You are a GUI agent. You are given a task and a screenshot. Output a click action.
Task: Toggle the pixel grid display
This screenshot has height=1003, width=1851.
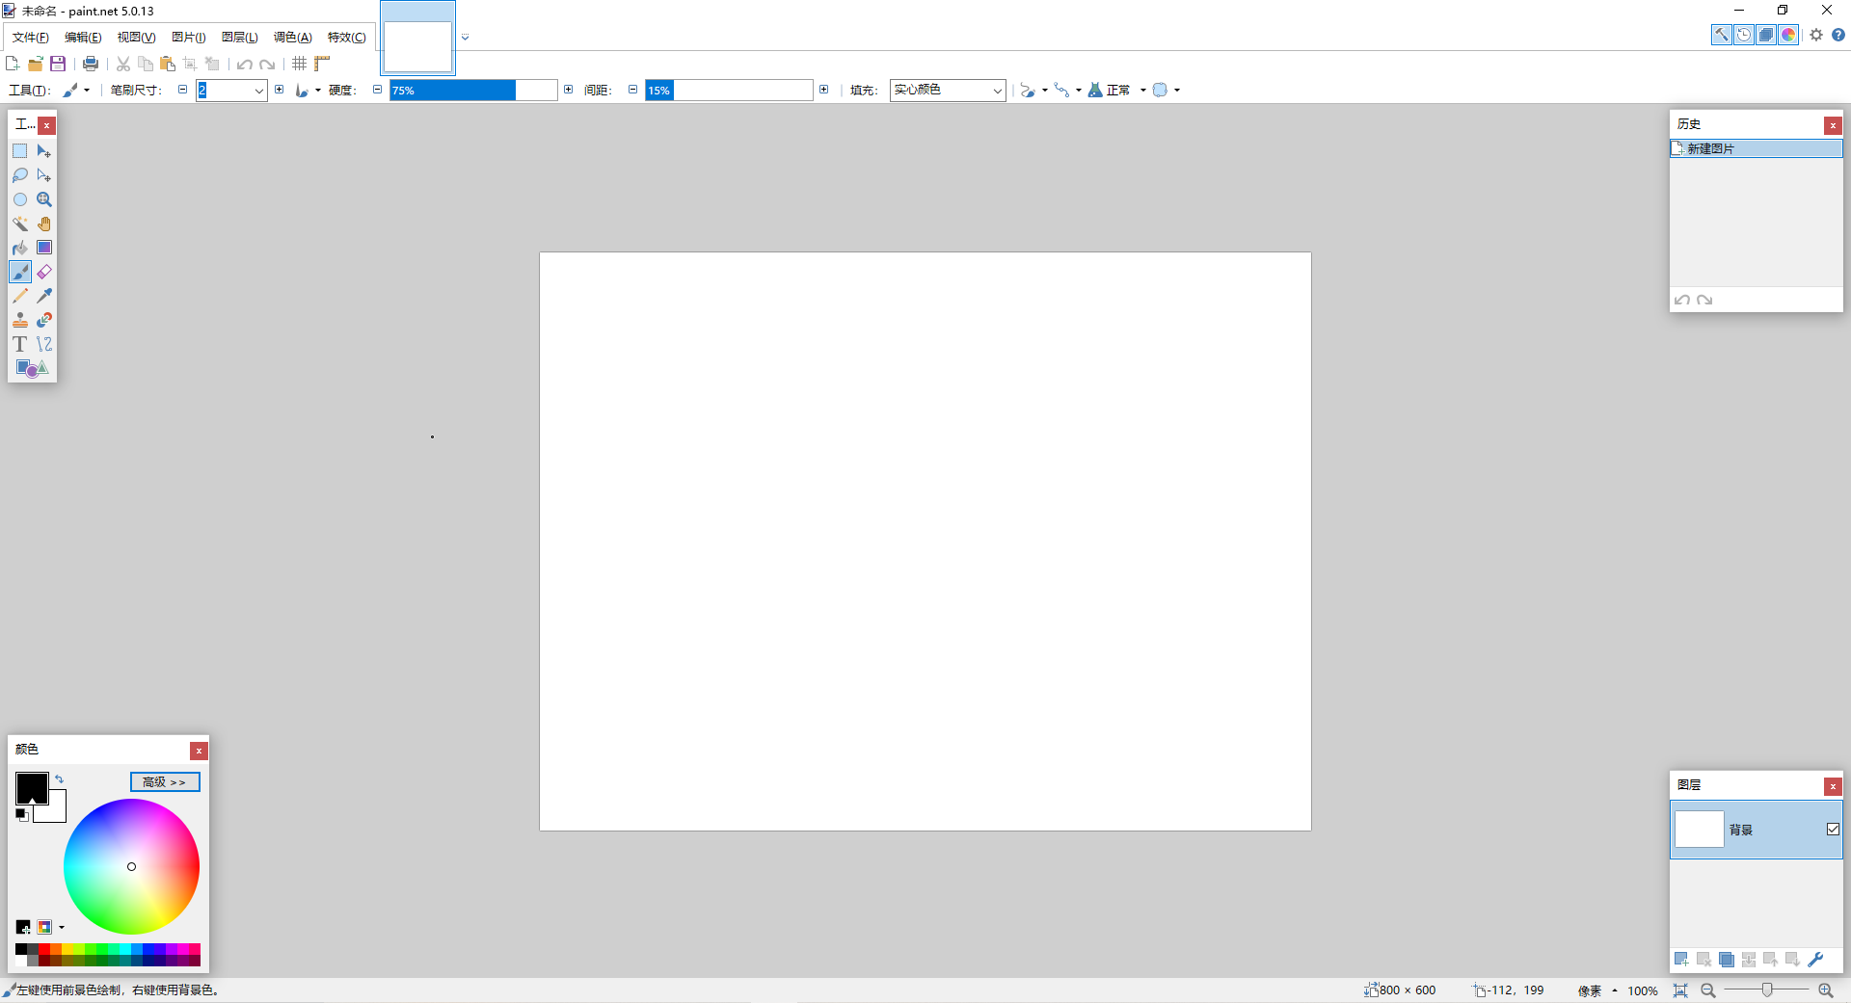click(x=300, y=64)
